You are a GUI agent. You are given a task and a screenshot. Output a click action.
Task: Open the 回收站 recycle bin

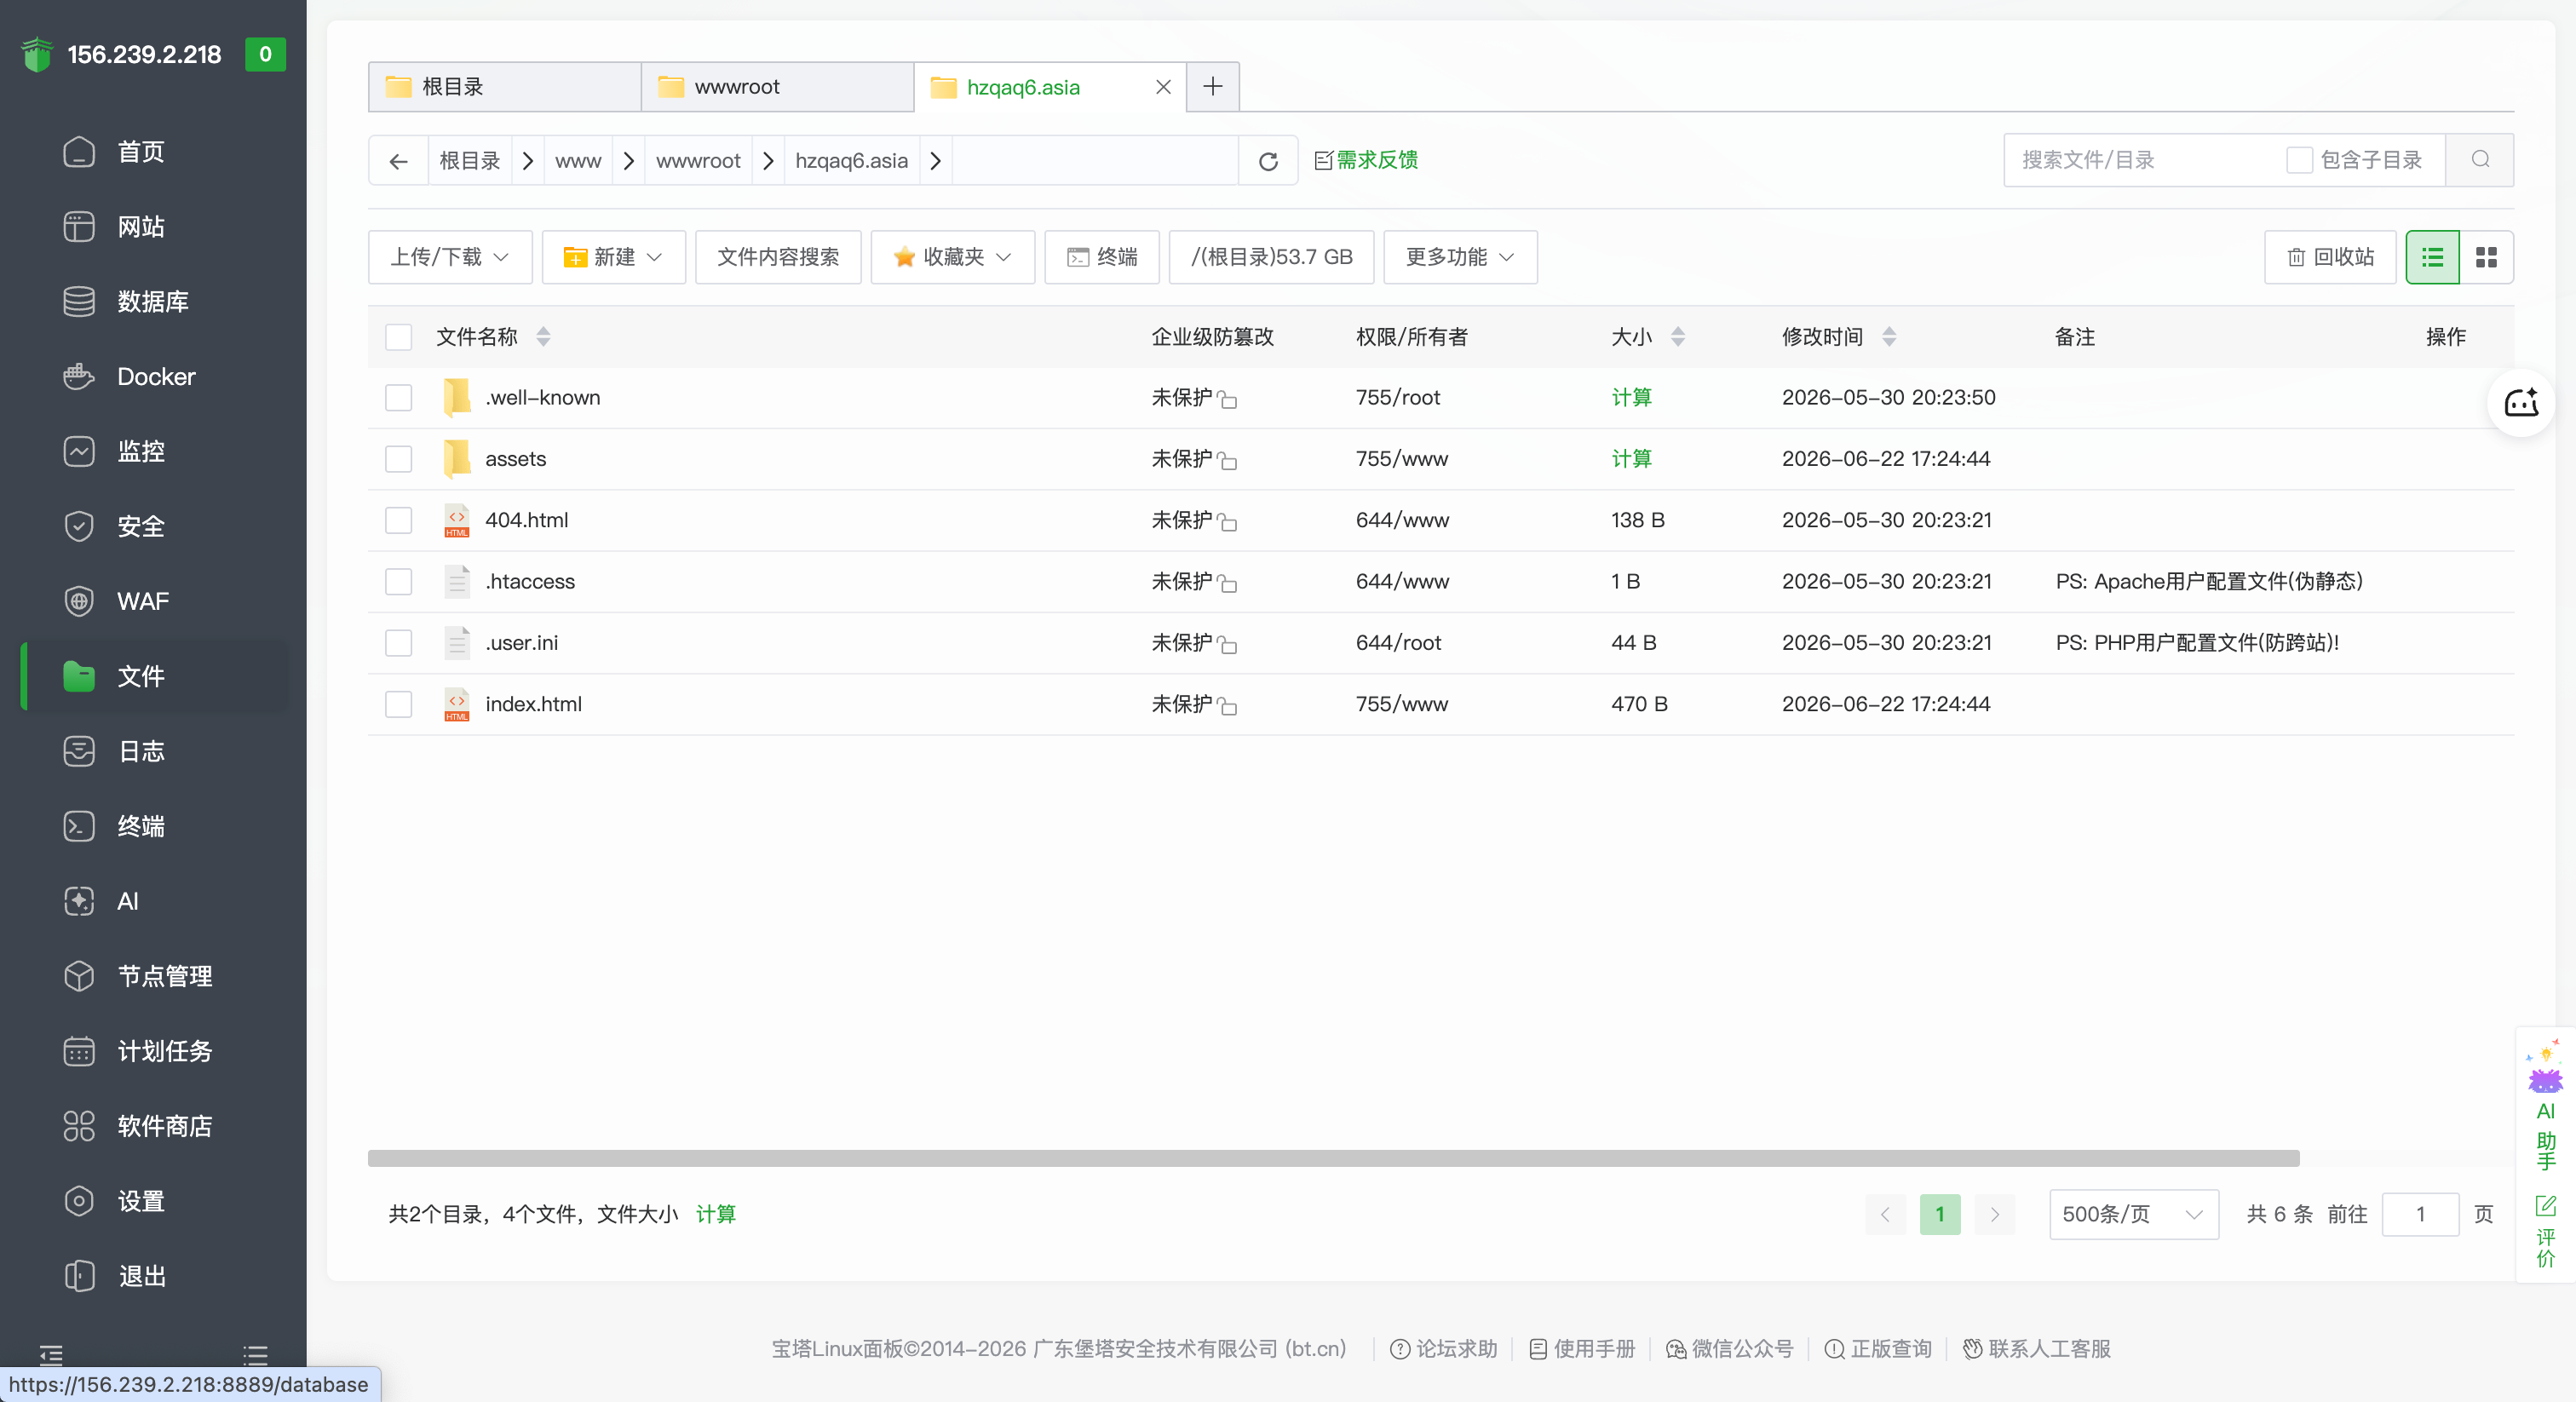coord(2330,257)
